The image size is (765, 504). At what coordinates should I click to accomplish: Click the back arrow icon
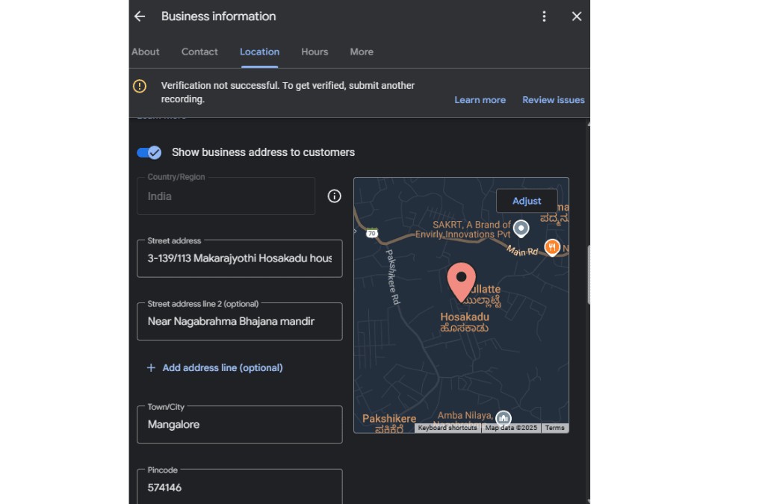coord(140,16)
